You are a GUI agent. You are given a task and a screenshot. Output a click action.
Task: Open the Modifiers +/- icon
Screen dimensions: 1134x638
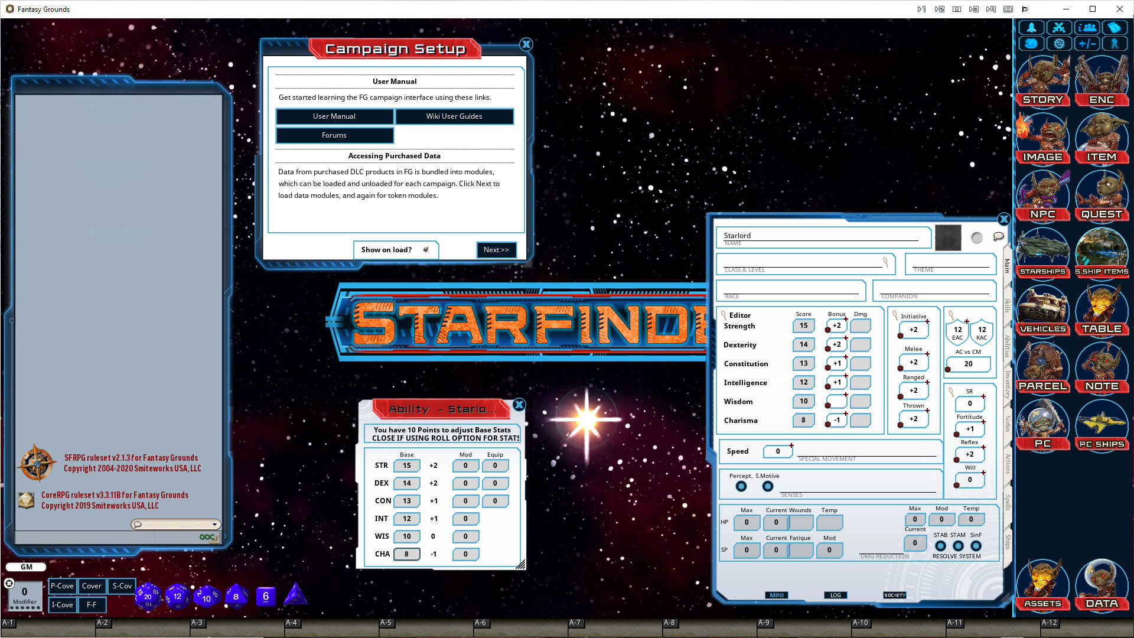tap(1087, 43)
